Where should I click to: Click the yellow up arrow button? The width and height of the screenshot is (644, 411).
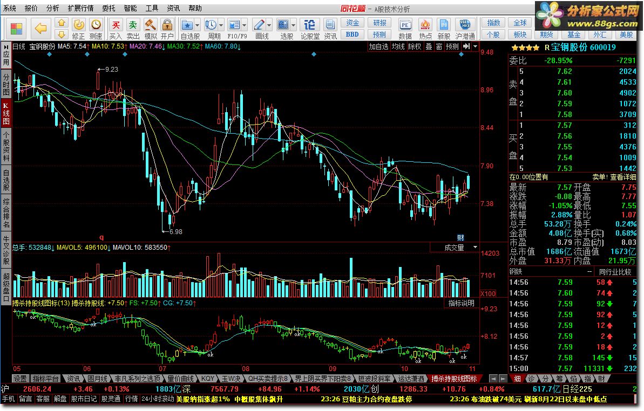[61, 23]
